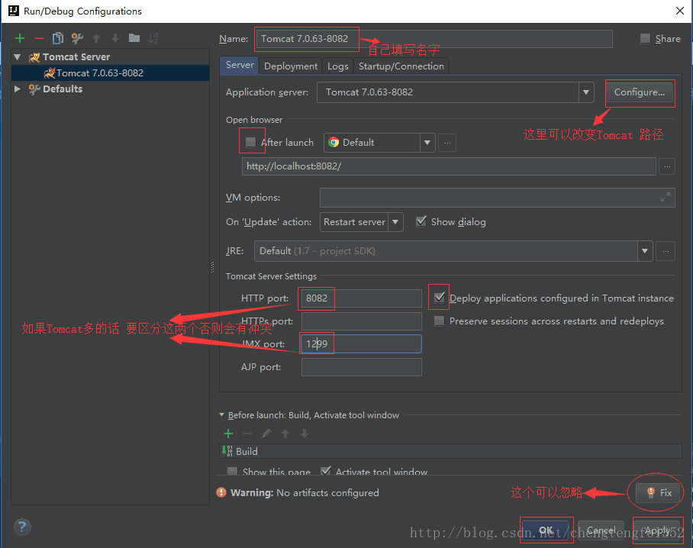
Task: Enable the After launch checkbox
Action: (250, 142)
